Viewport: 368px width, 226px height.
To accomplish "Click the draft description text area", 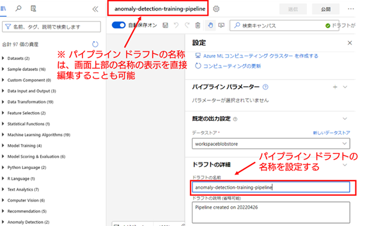I will click(x=271, y=213).
